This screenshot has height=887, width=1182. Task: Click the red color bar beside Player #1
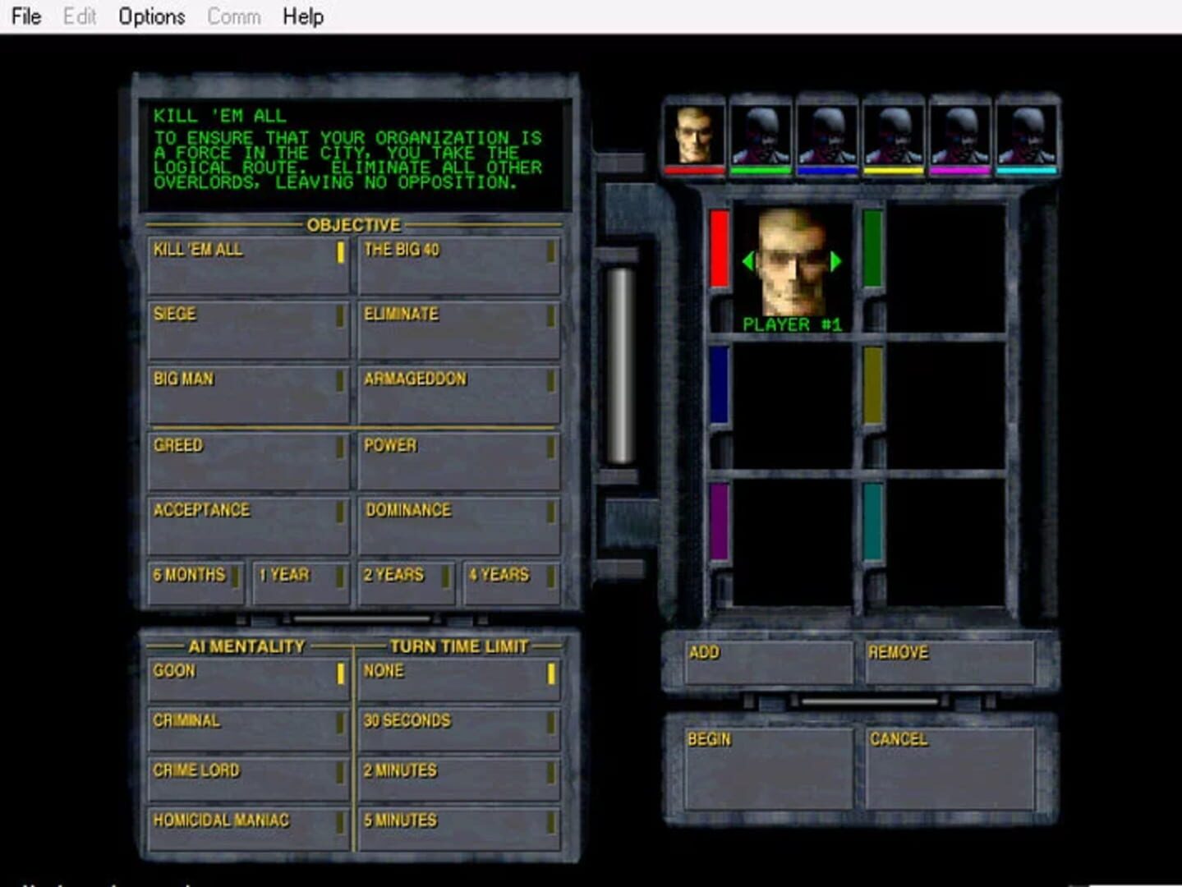(718, 246)
